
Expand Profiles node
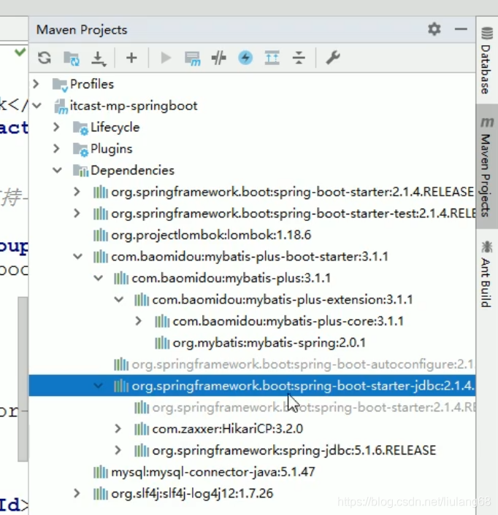[x=37, y=84]
